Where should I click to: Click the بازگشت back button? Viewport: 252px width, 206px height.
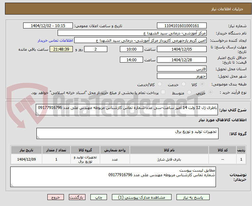tap(77, 197)
